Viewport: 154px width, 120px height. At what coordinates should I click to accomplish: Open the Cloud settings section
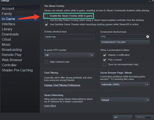coord(6,39)
